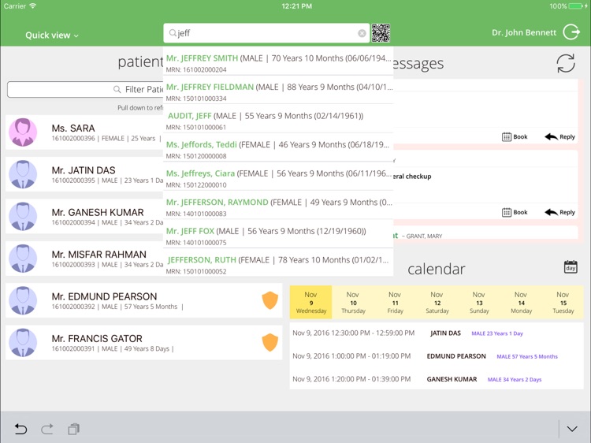Image resolution: width=591 pixels, height=443 pixels.
Task: Select Mr. JEFF FOX search result
Action: [x=278, y=234]
